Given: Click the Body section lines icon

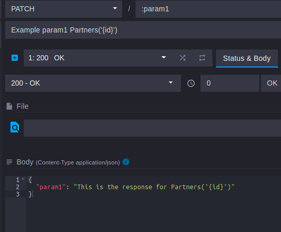Looking at the screenshot, I should [9, 162].
